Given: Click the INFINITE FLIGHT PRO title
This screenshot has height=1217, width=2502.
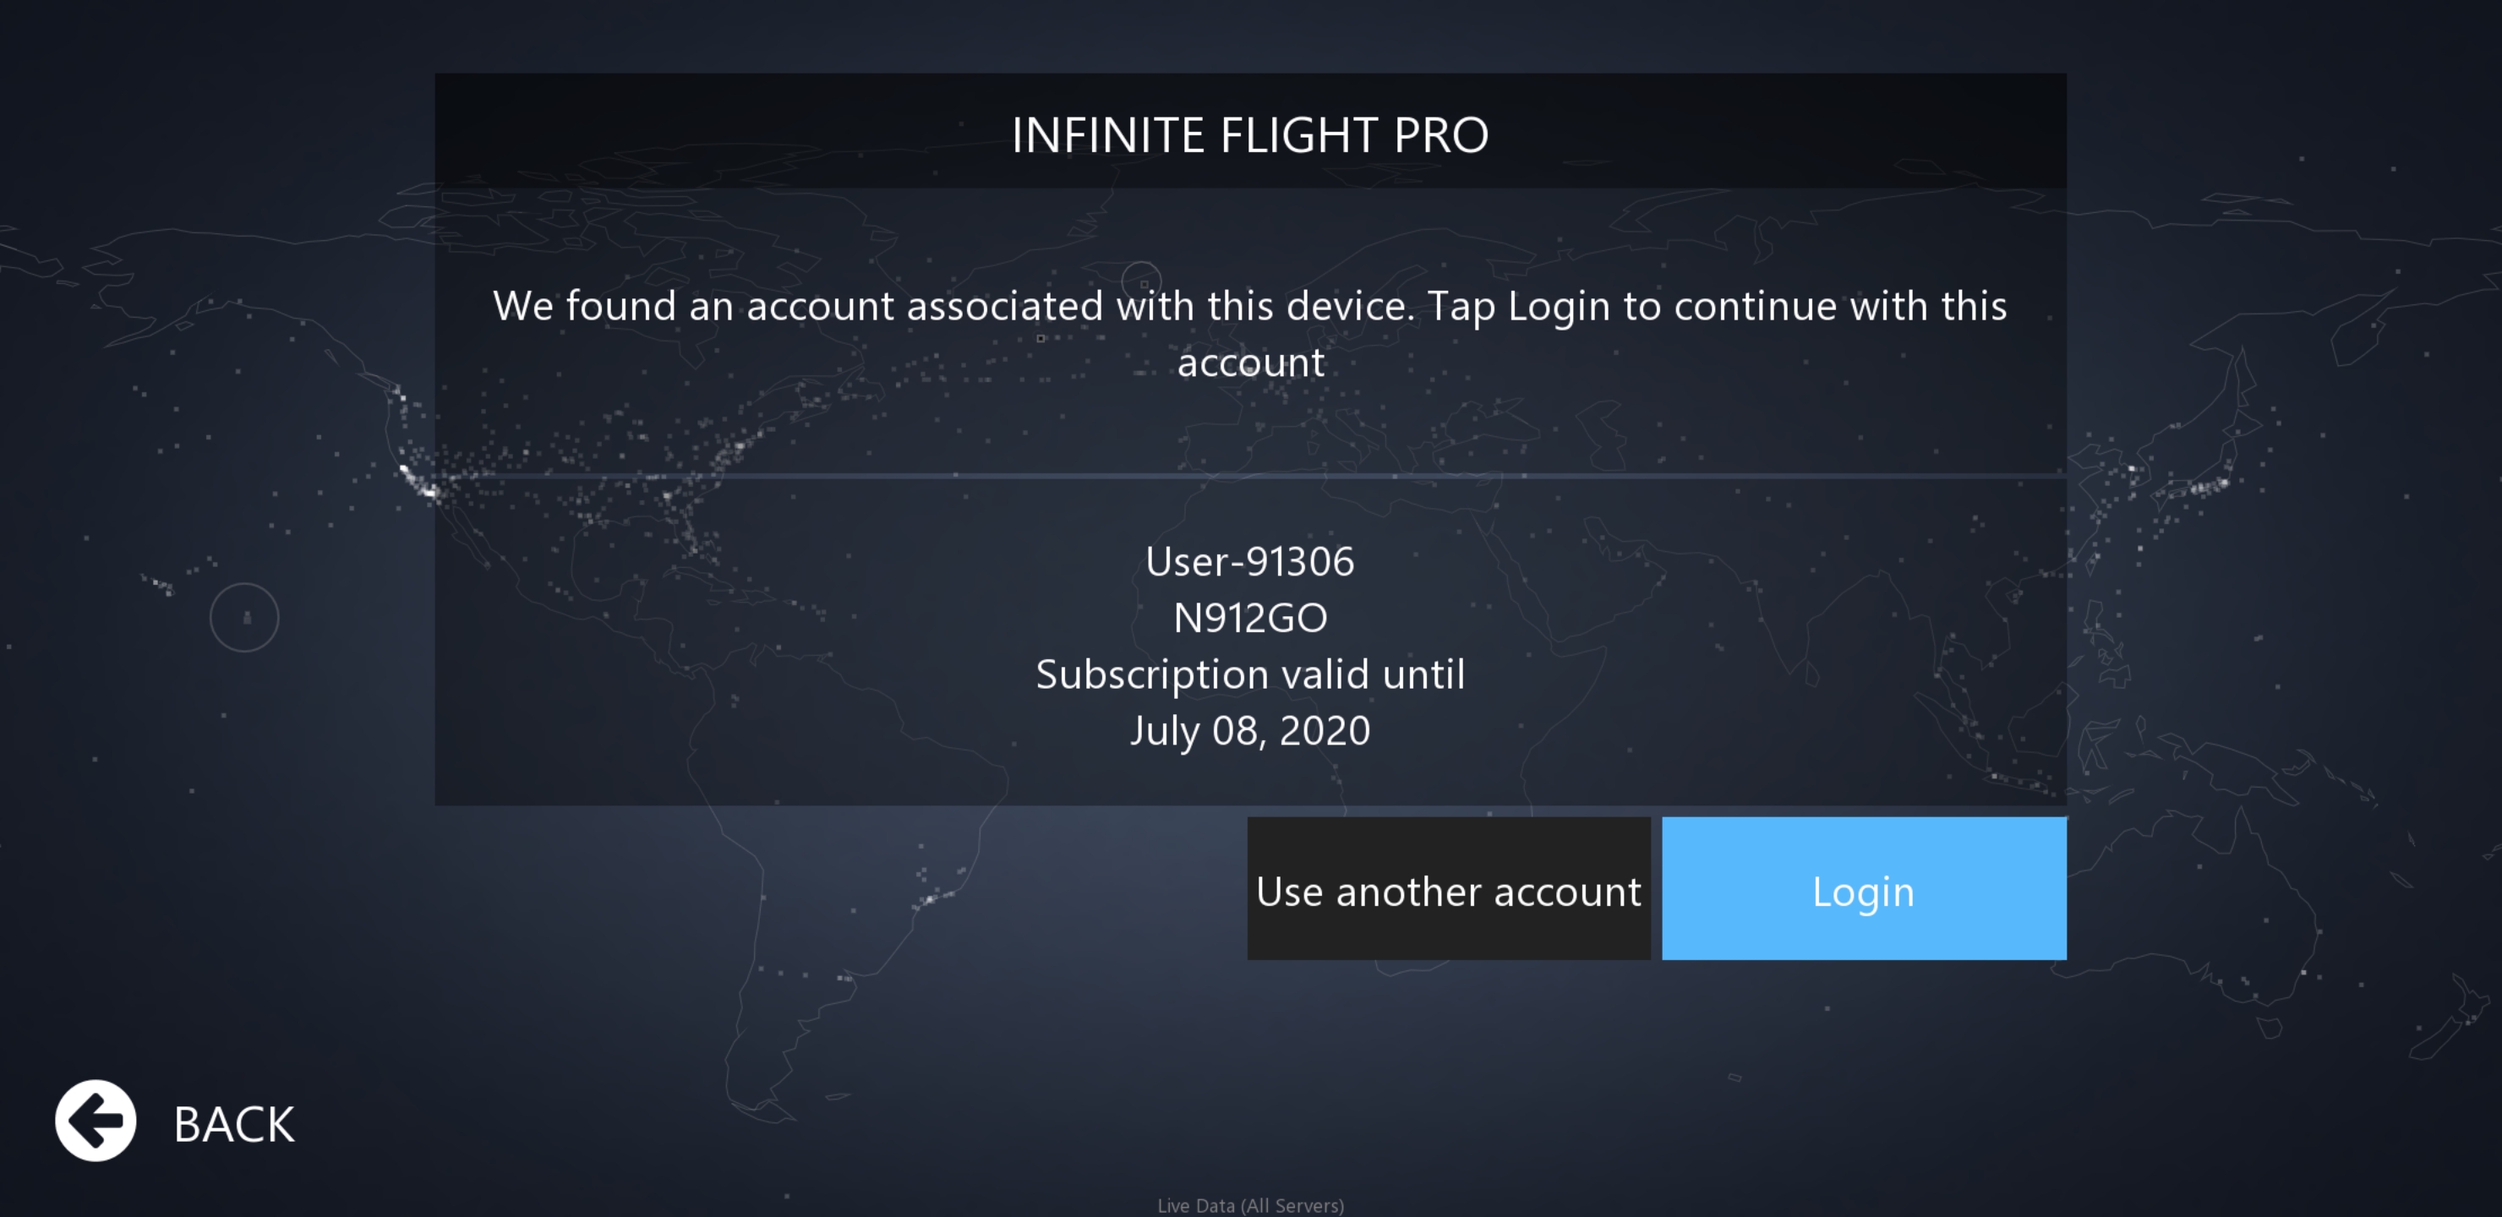Looking at the screenshot, I should coord(1250,134).
